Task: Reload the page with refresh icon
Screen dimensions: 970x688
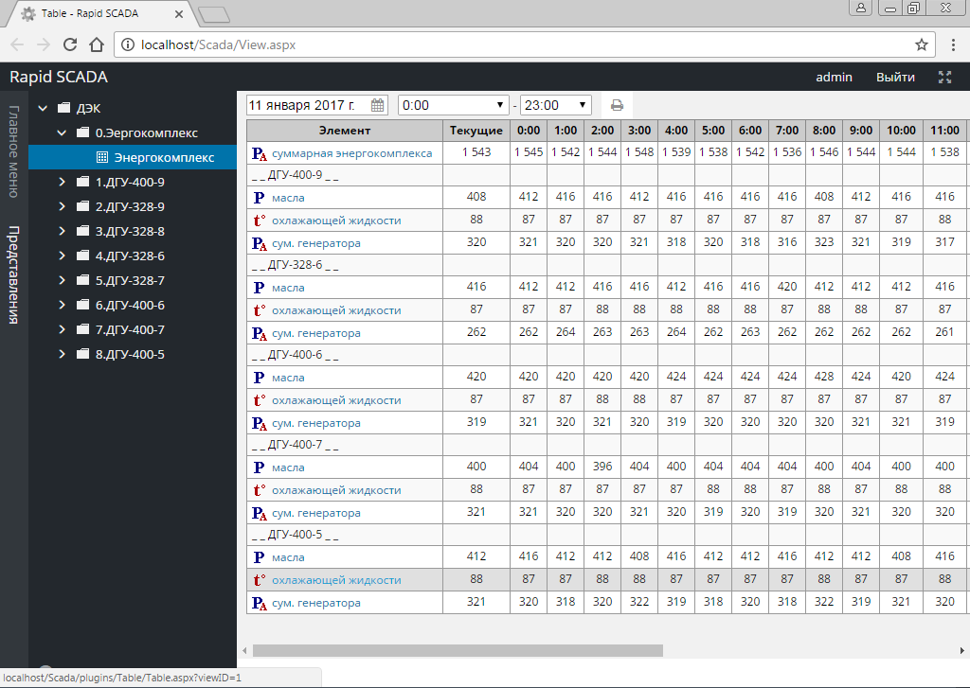Action: [x=70, y=44]
